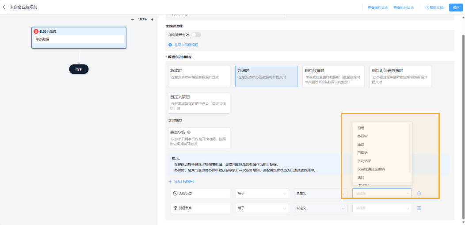This screenshot has height=225, width=465.
Task: Zoom out the canvas with minus icon
Action: (x=133, y=19)
